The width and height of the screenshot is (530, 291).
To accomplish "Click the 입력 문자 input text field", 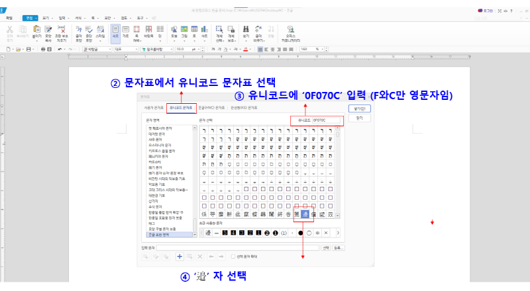I will tap(238, 248).
